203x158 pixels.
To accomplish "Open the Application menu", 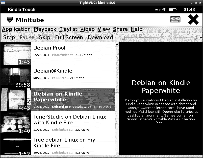I will click(16, 29).
